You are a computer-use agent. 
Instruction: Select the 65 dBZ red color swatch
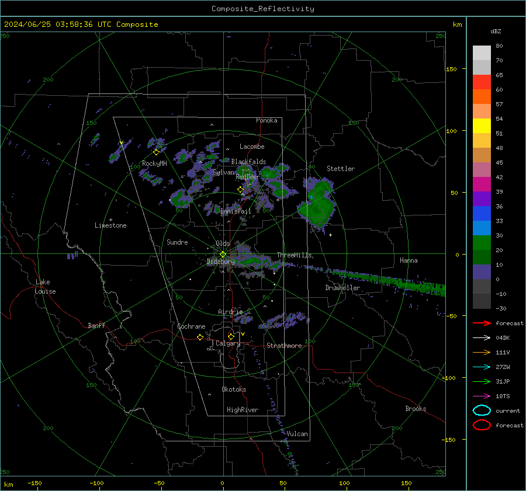(482, 82)
